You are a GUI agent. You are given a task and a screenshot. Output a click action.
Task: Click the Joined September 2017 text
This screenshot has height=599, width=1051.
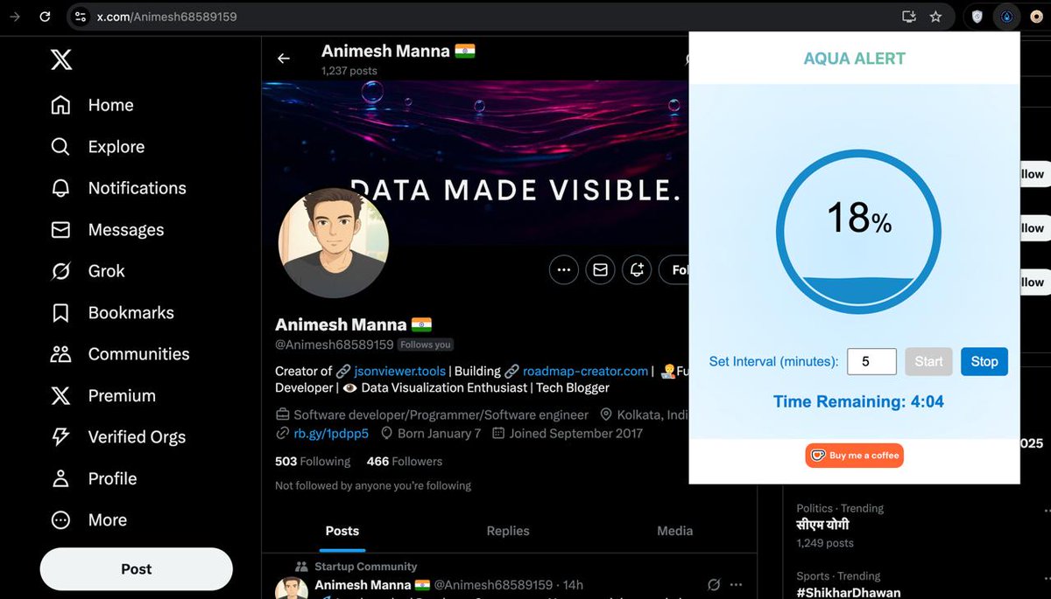pyautogui.click(x=576, y=433)
